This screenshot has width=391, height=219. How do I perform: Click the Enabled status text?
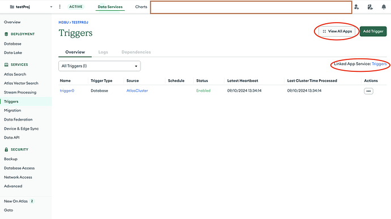coord(203,91)
